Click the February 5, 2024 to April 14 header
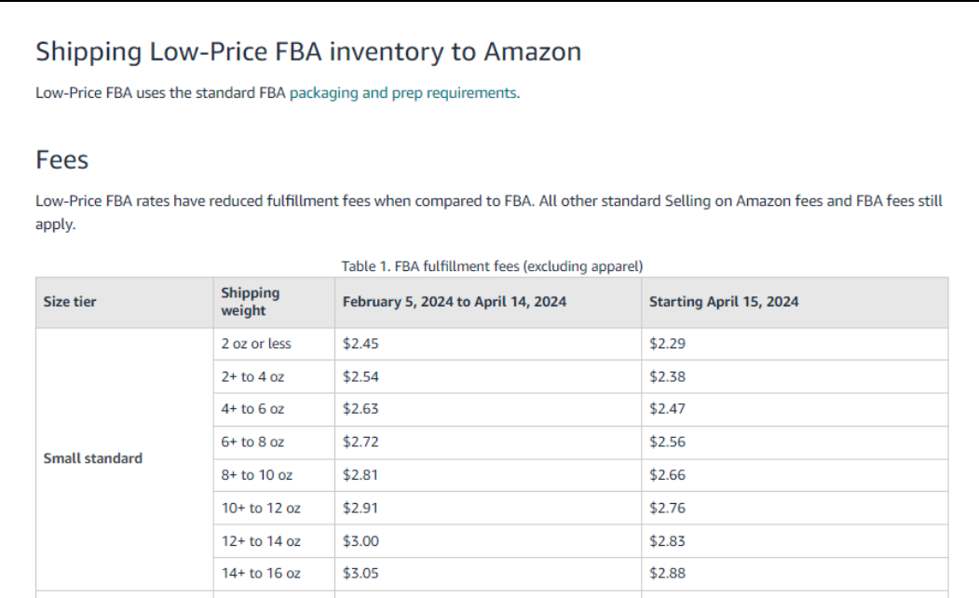 pyautogui.click(x=454, y=302)
